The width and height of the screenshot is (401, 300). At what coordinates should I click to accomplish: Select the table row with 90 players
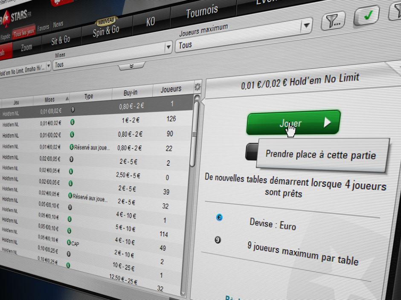[x=96, y=135]
